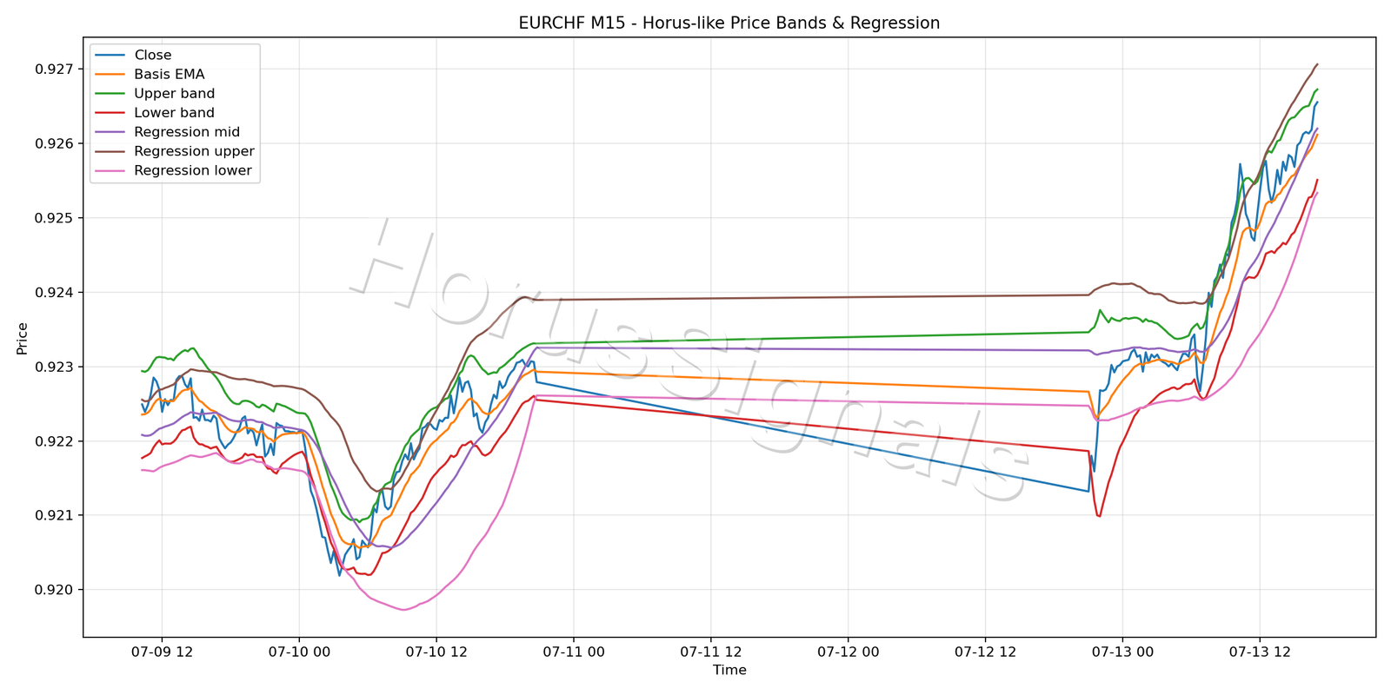Screen dimensions: 1391x695
Task: Click the chart title 'EURCHF M15 - Horus-like Price Bands & Regression'
Action: (729, 23)
